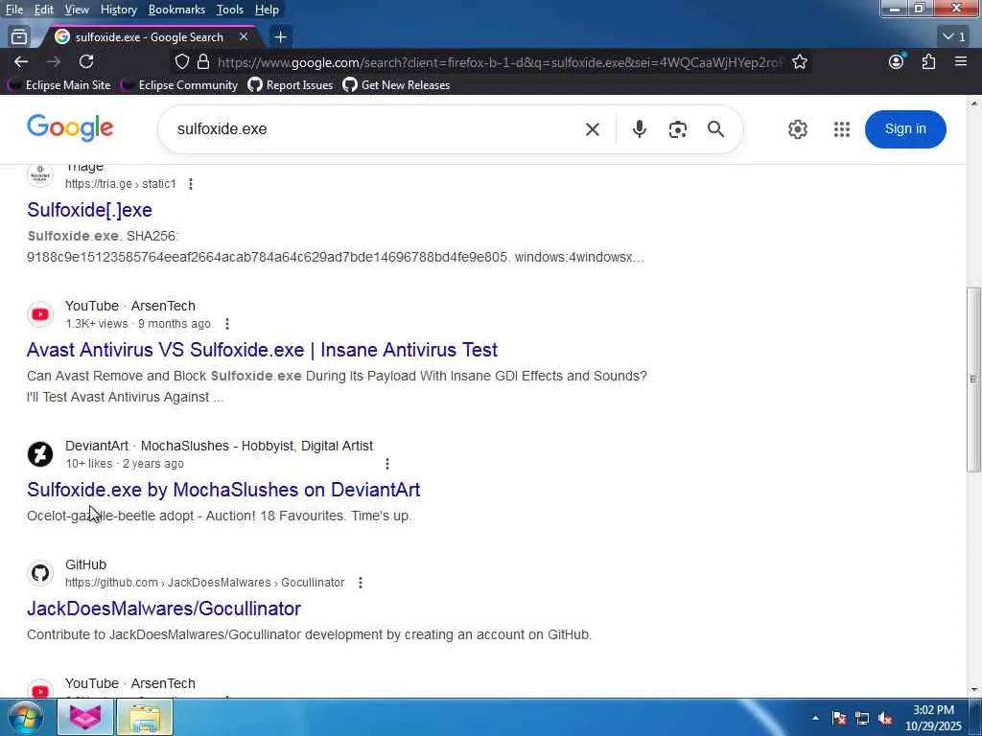Submit search with magnifier icon
The height and width of the screenshot is (736, 982).
click(x=715, y=129)
